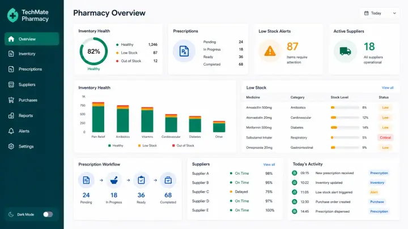Click the Supplier E 100% value
This screenshot has width=408, height=229.
270,210
